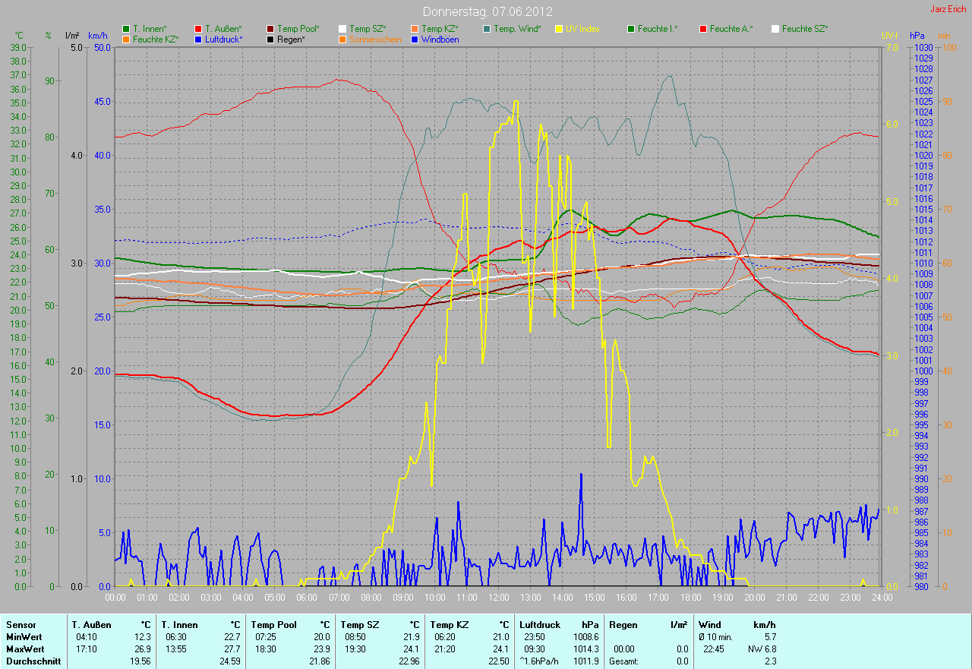The width and height of the screenshot is (972, 669).
Task: Click the white Temp SZ legend swatch
Action: click(x=342, y=29)
